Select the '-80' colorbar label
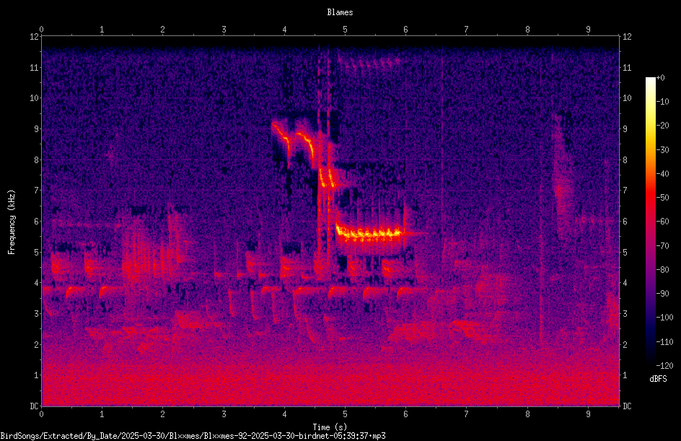 coord(663,270)
